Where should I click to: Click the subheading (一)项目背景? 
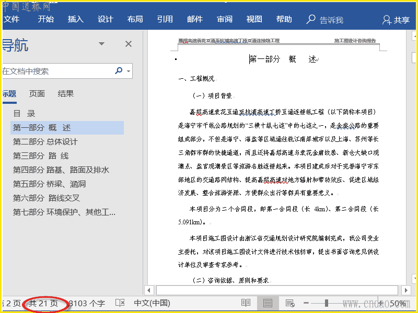[x=212, y=96]
